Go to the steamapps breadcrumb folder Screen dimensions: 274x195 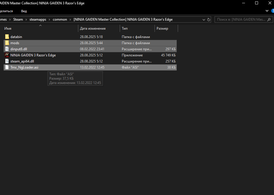(x=38, y=19)
